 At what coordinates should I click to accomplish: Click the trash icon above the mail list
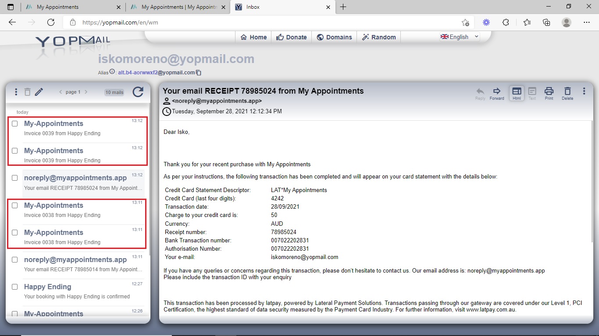coord(28,92)
